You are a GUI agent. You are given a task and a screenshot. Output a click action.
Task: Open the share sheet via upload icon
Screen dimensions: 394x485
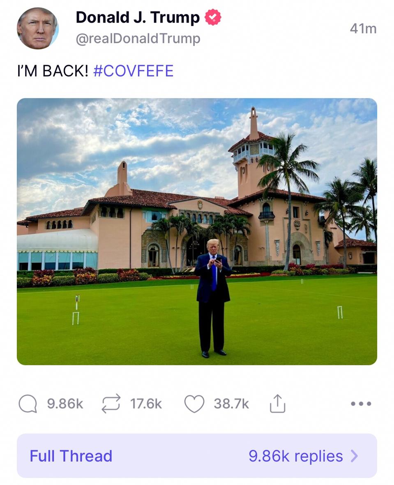277,404
